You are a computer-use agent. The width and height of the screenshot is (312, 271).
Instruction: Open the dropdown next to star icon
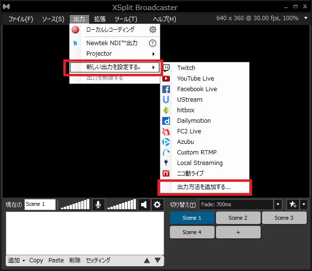(304, 204)
